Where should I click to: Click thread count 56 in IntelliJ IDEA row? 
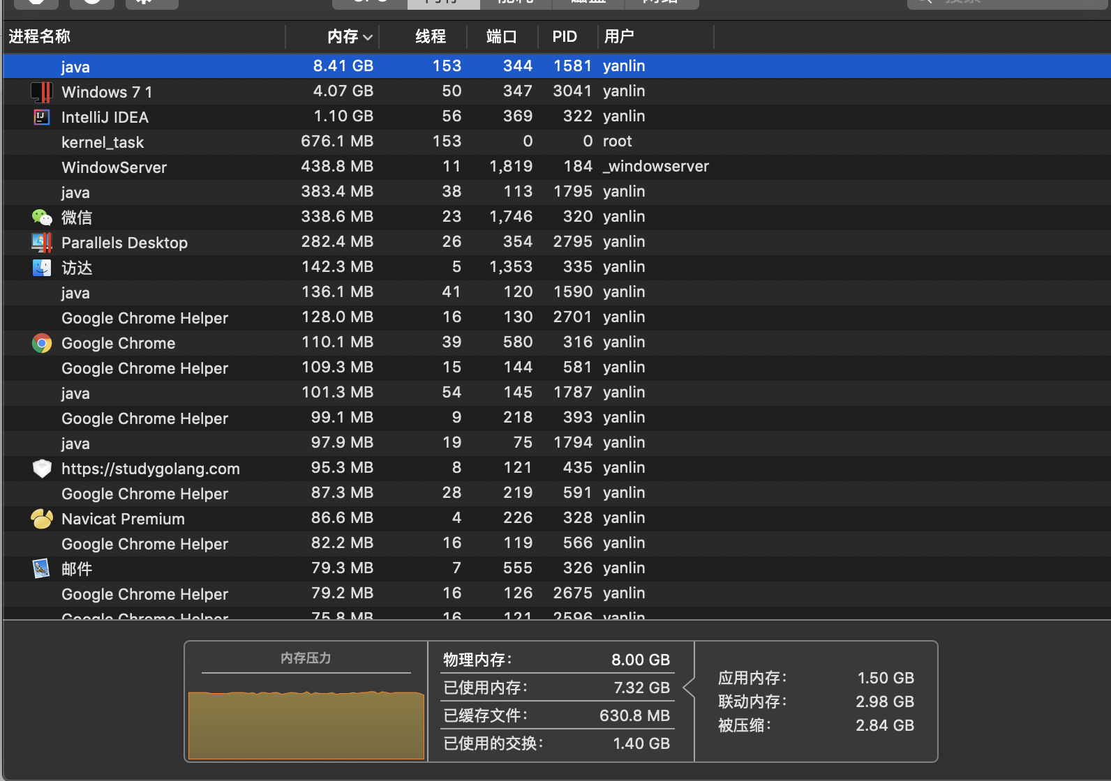point(452,116)
